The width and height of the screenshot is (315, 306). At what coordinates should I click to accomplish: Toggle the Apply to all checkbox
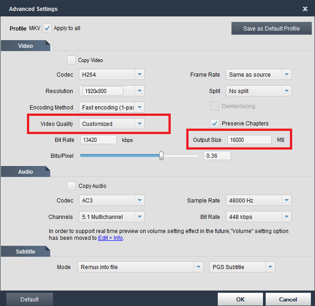pos(47,28)
